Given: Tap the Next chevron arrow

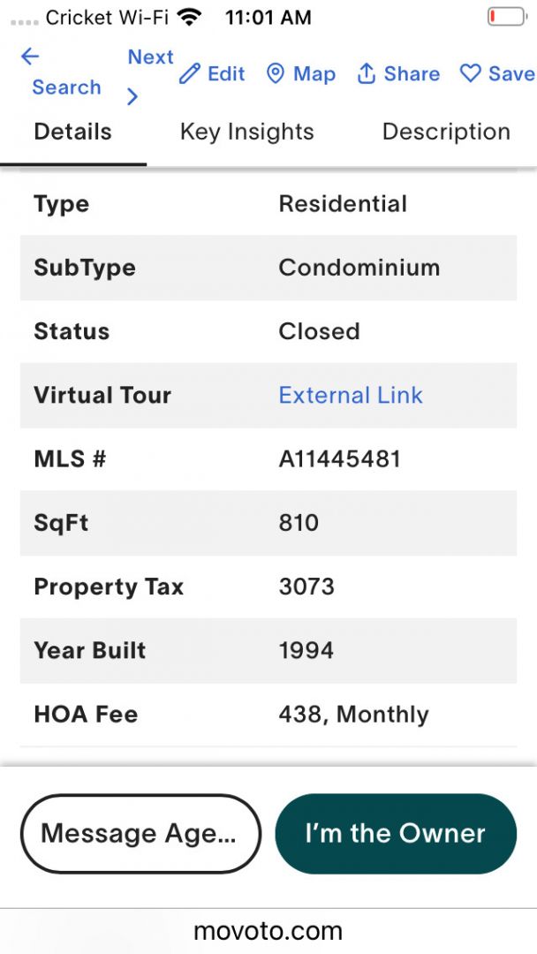Looking at the screenshot, I should pyautogui.click(x=132, y=96).
